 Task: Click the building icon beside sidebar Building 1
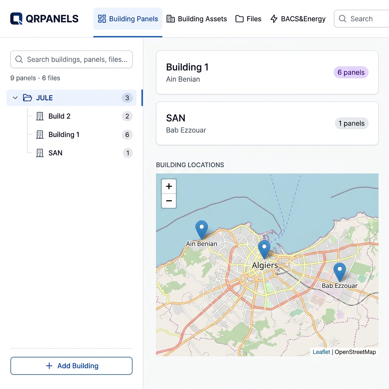(x=40, y=134)
